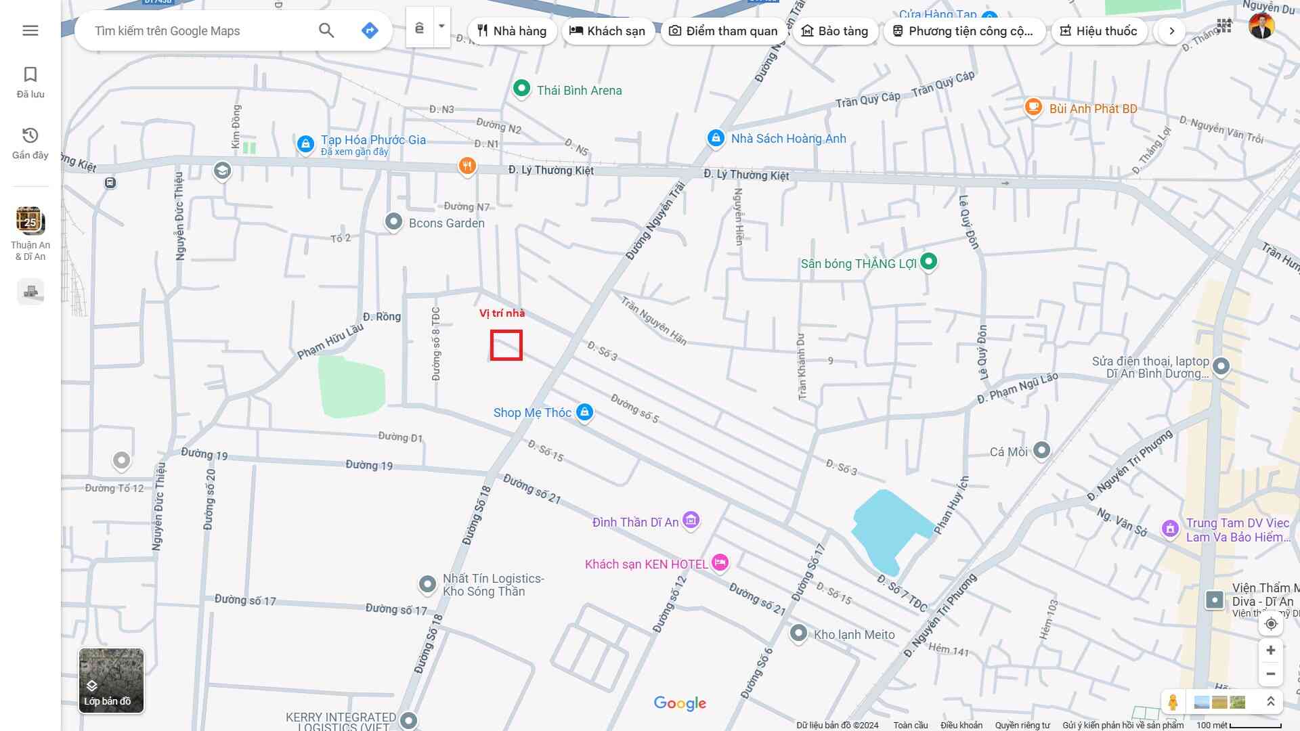Viewport: 1300px width, 731px height.
Task: Zoom in with the plus button
Action: click(1271, 650)
